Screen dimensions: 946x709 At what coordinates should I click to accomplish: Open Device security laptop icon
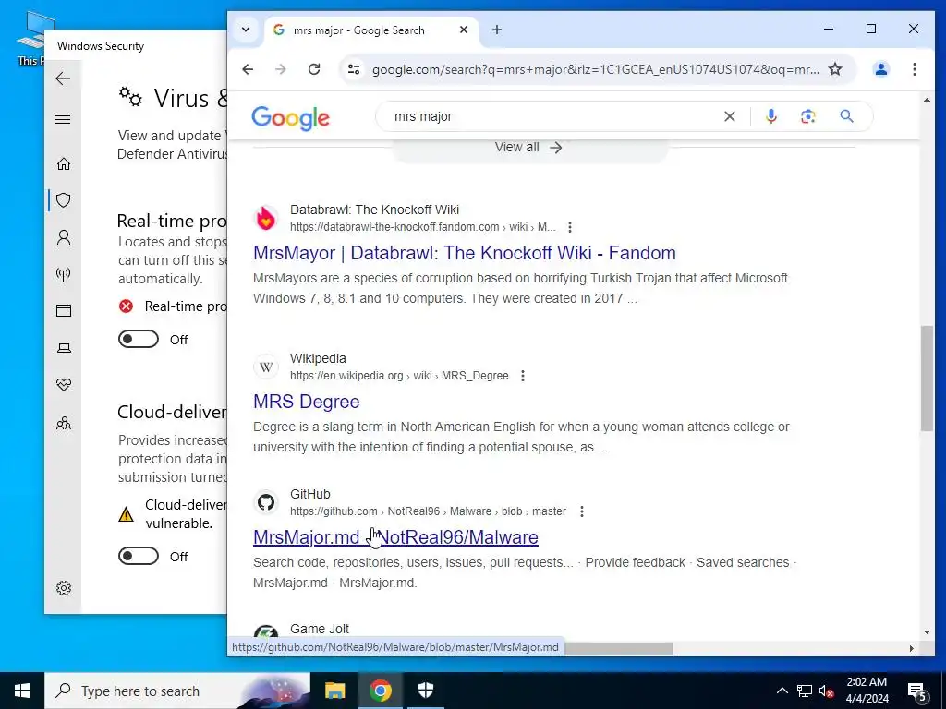click(64, 348)
